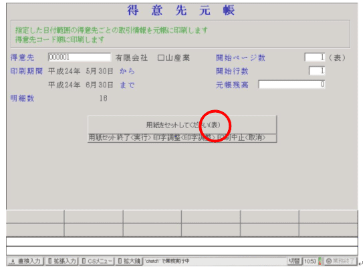Click the customer name 有限会社 □山産業
363x269 pixels.
click(x=152, y=58)
